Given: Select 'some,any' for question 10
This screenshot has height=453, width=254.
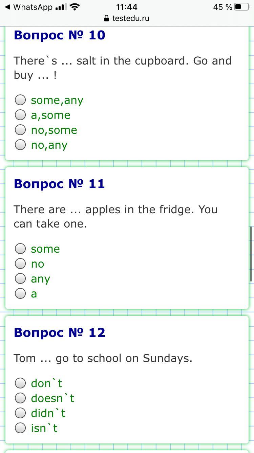Looking at the screenshot, I should pos(20,100).
